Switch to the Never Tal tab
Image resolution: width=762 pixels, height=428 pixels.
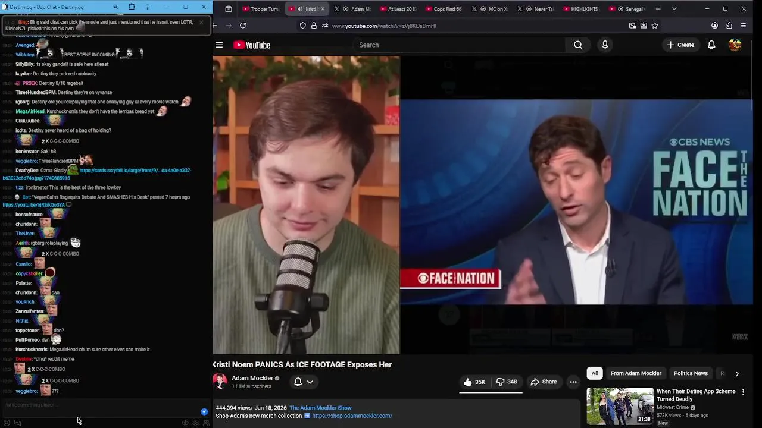pos(537,9)
